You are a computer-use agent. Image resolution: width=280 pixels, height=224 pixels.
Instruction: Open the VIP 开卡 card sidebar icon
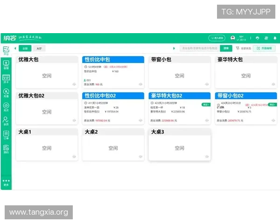6,79
